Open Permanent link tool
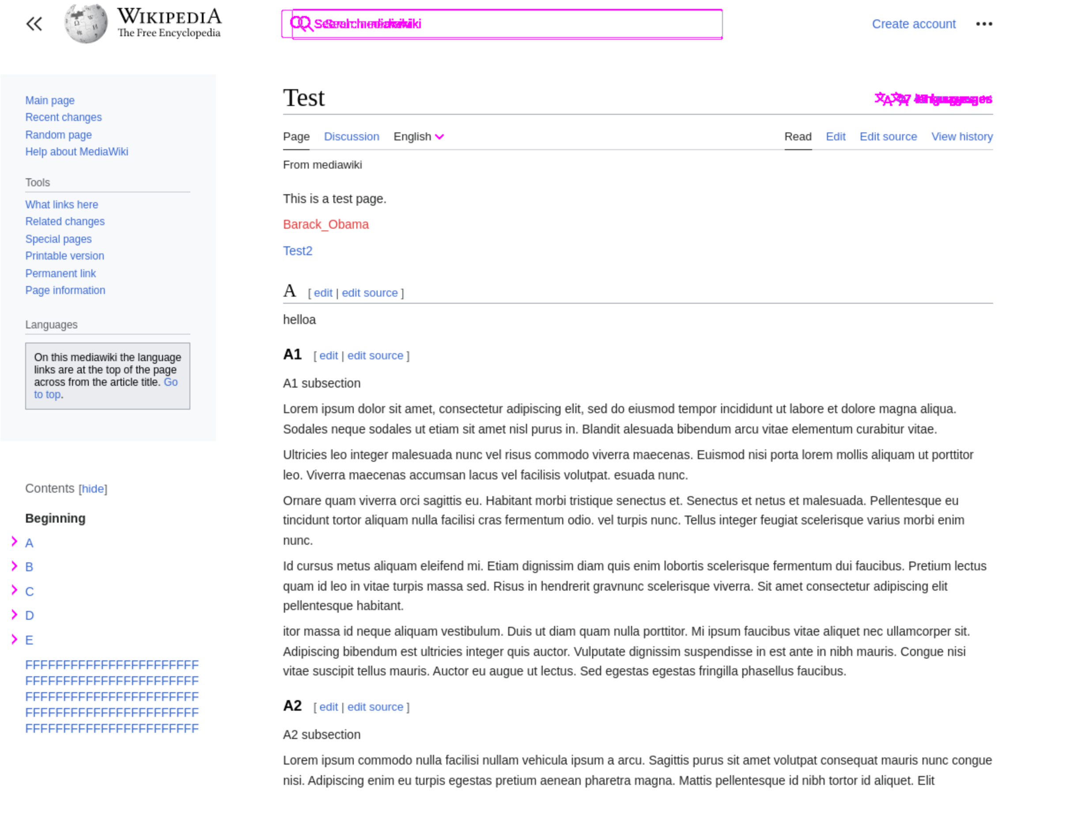This screenshot has height=829, width=1074. [x=61, y=273]
